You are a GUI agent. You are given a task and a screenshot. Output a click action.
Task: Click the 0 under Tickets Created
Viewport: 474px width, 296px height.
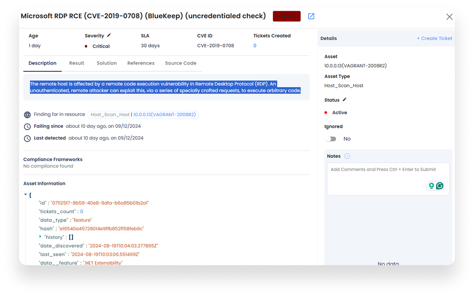255,46
